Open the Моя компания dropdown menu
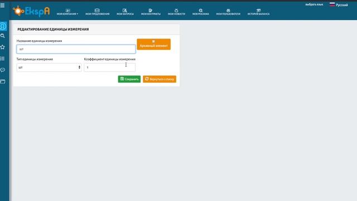This screenshot has height=201, width=357. [x=67, y=12]
